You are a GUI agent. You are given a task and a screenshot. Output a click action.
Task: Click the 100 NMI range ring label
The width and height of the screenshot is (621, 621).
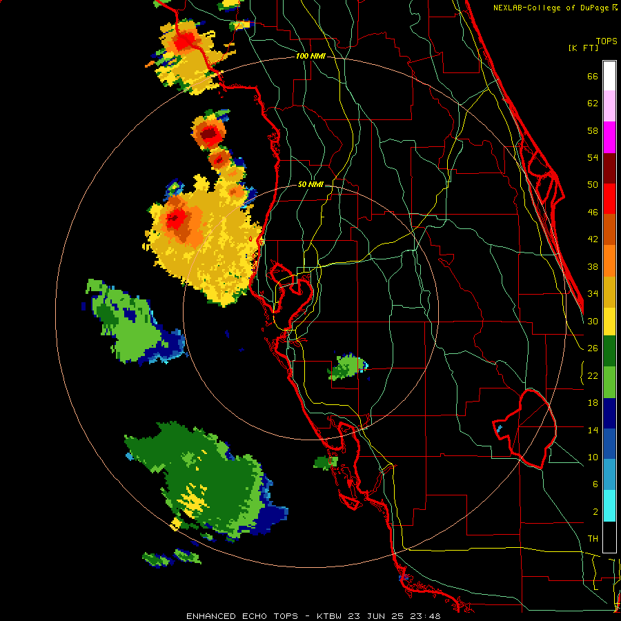pyautogui.click(x=310, y=57)
